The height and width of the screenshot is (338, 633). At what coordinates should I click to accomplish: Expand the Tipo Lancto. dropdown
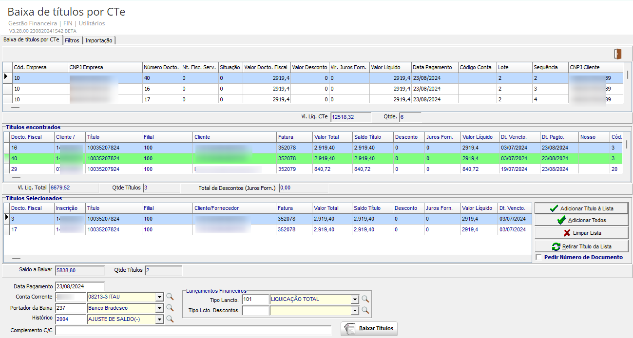click(x=355, y=300)
